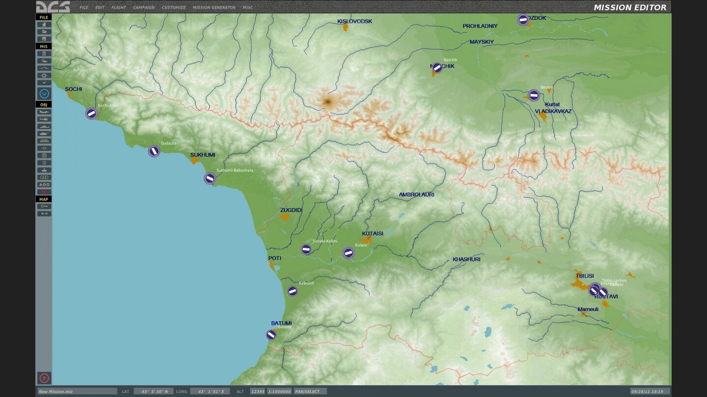Image resolution: width=707 pixels, height=397 pixels.
Task: Select the Batumi airfield marker
Action: coord(271,335)
